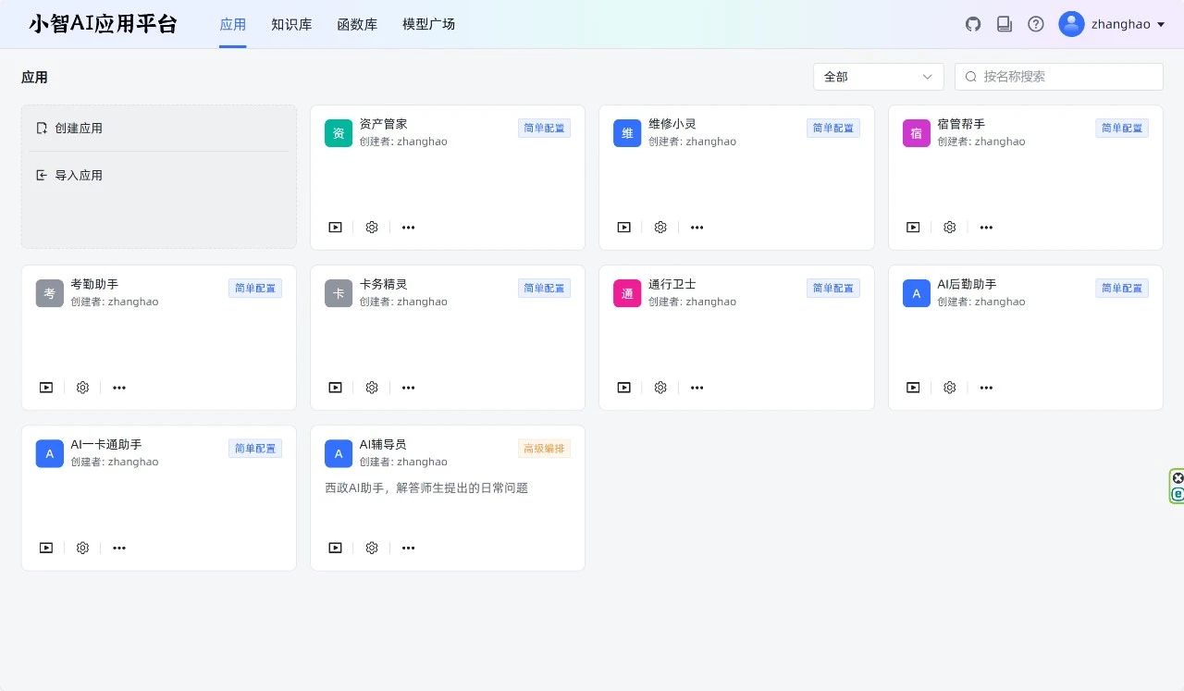Click the documentation book icon
Screen dimensions: 1184x691
(1005, 24)
